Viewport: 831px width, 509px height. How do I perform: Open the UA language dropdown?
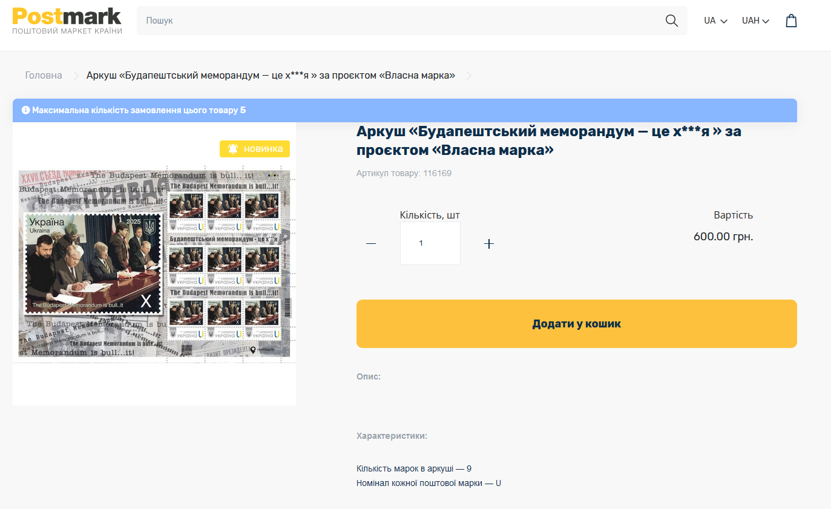[x=715, y=21]
